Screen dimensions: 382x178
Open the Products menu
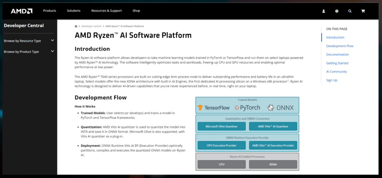(50, 10)
